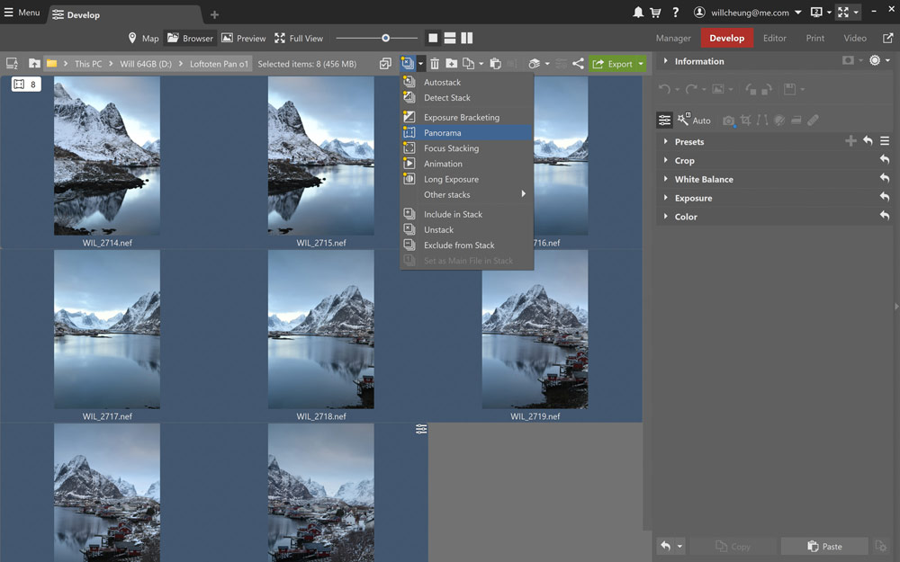The width and height of the screenshot is (900, 562).
Task: Open the shopping cart icon
Action: click(x=655, y=12)
